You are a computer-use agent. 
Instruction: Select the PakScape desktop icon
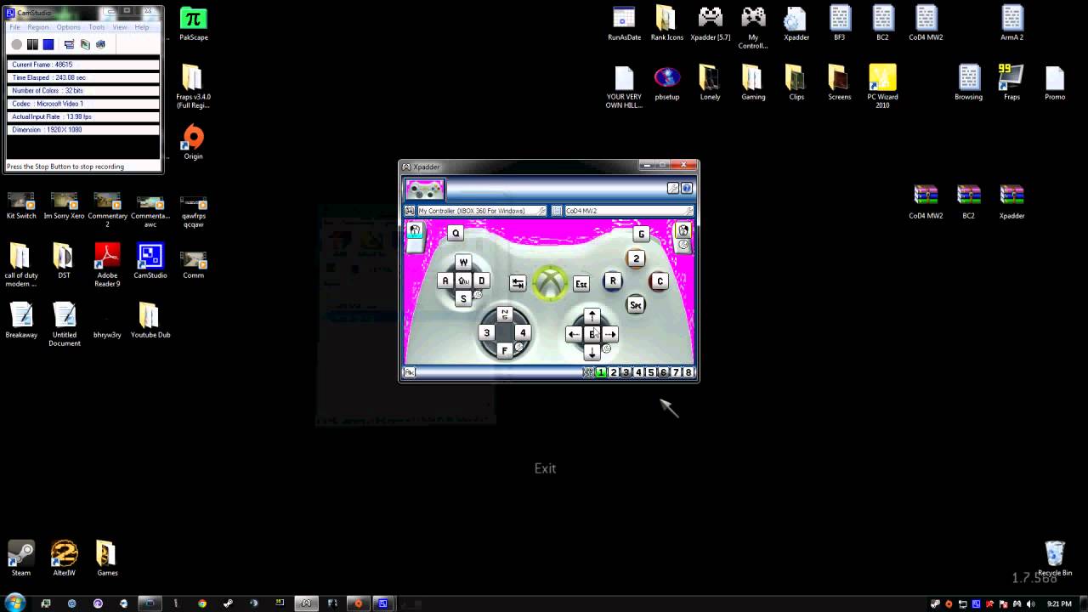[x=194, y=24]
